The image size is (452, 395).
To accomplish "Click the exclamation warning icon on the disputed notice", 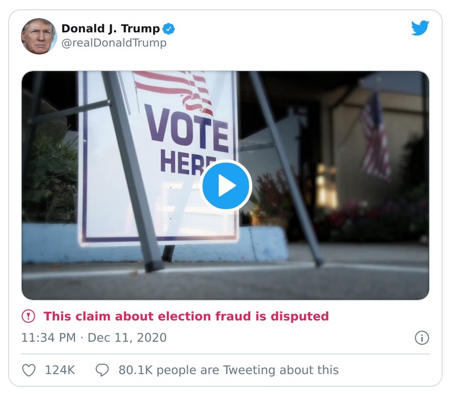I will pyautogui.click(x=28, y=316).
